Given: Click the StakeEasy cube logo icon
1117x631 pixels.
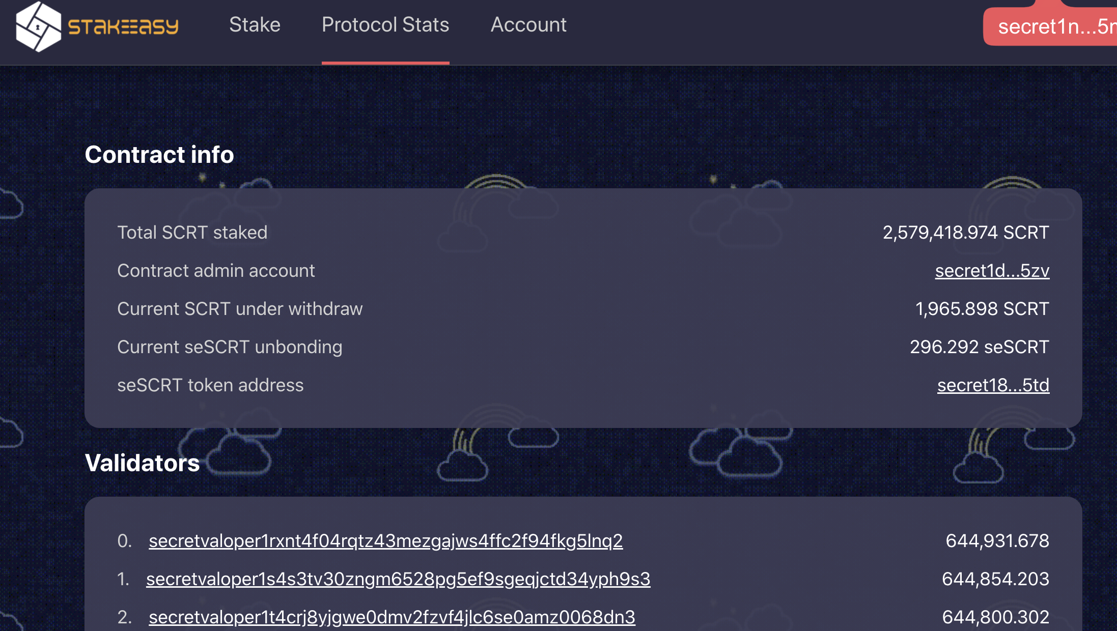Looking at the screenshot, I should pyautogui.click(x=38, y=26).
